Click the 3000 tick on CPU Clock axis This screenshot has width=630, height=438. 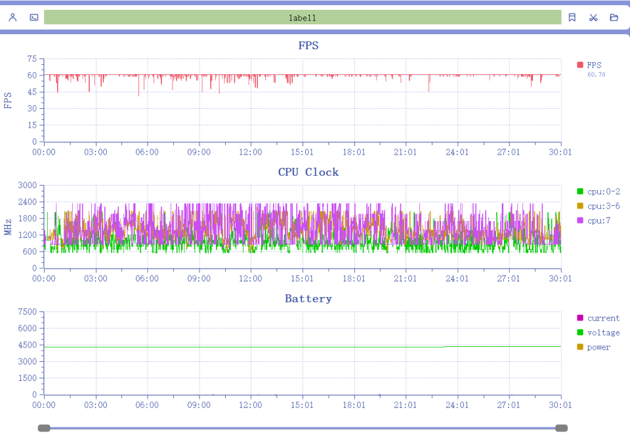(x=28, y=185)
